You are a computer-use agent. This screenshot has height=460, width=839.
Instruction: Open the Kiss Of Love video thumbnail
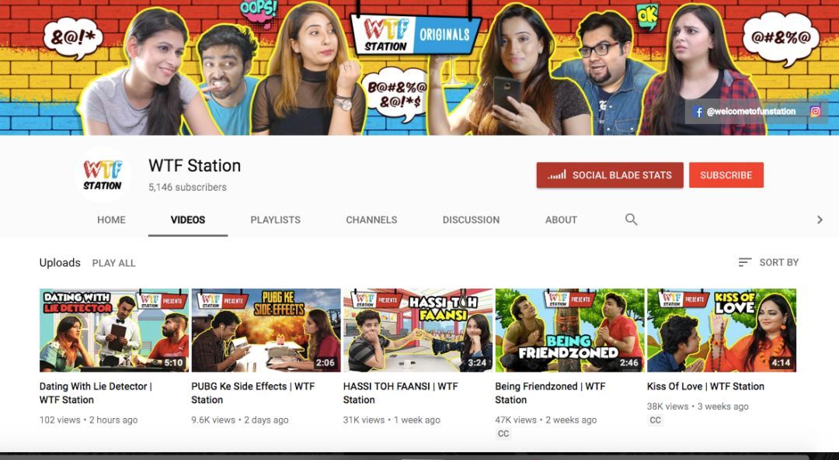(x=722, y=330)
